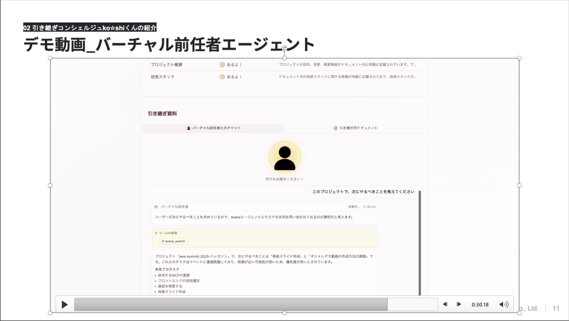Select the rotation handle above the video
This screenshot has height=321, width=569.
[284, 48]
